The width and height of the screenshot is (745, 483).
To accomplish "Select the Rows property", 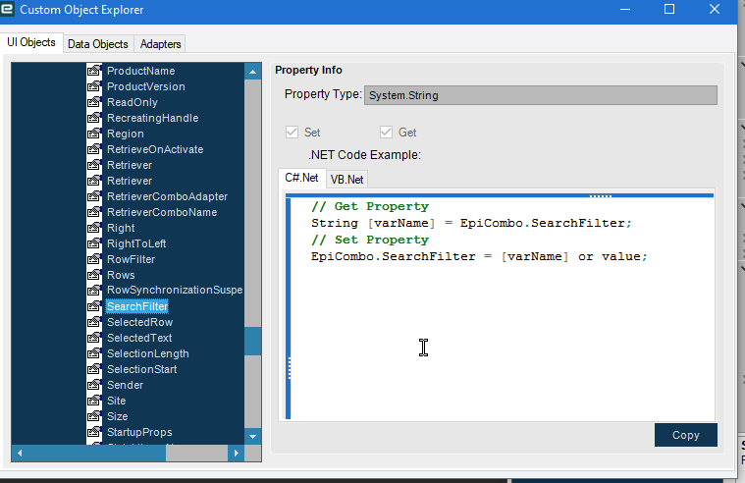I will tap(121, 275).
